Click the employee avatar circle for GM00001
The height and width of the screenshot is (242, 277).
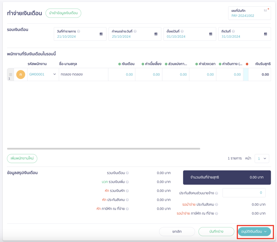click(x=21, y=74)
